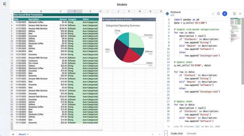Open the chart's three-dot options menu
Screen dimensions: 244x136
point(148,19)
